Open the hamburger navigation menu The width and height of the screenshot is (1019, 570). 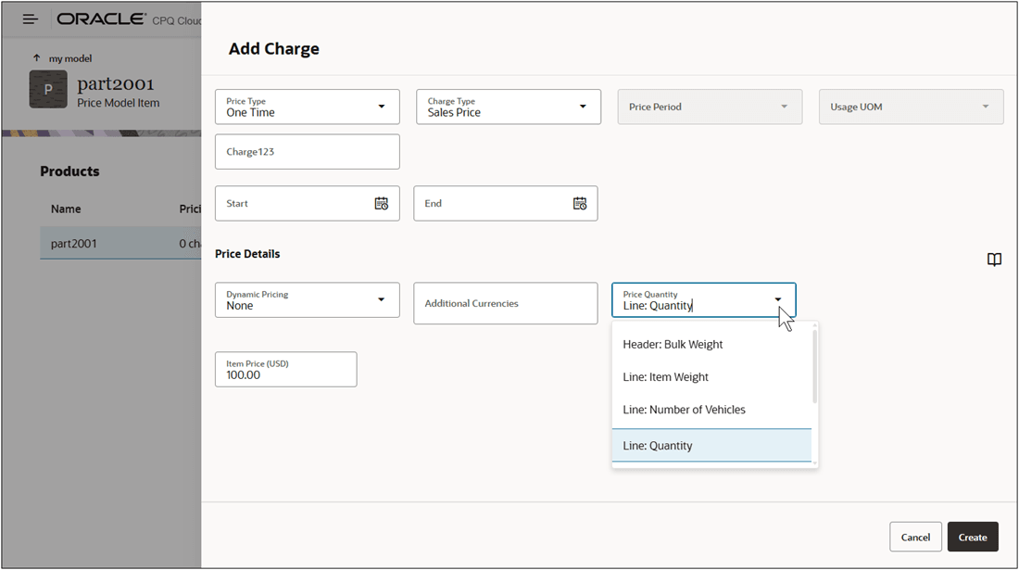coord(31,19)
